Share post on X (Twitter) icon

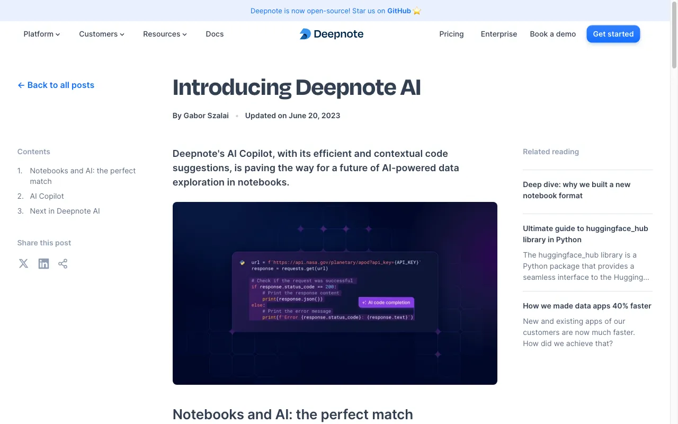tap(23, 263)
